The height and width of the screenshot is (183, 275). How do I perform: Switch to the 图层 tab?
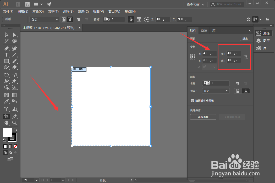click(x=204, y=30)
